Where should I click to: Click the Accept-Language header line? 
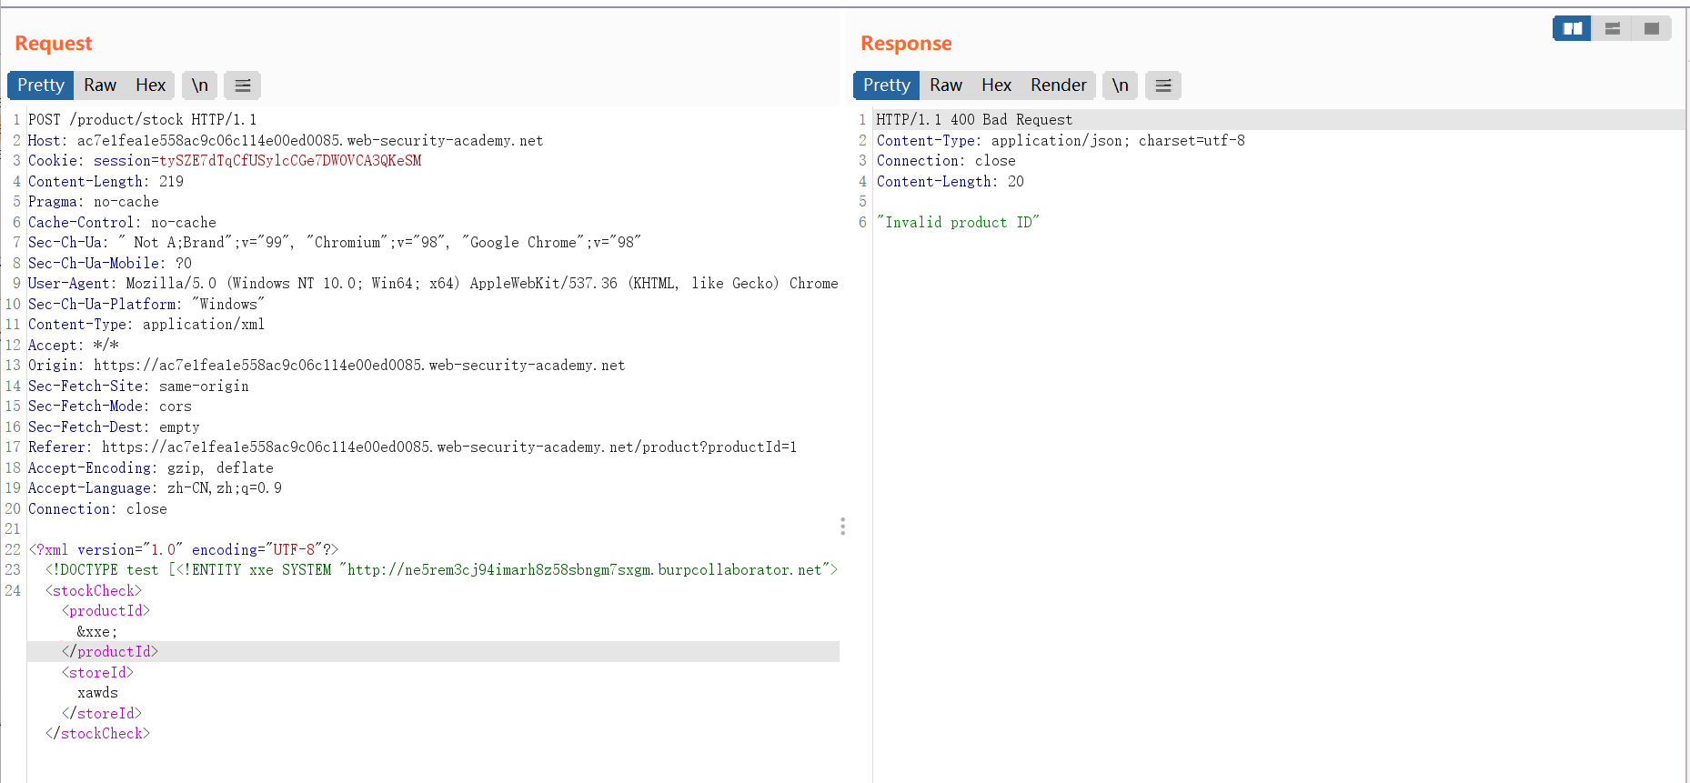155,488
